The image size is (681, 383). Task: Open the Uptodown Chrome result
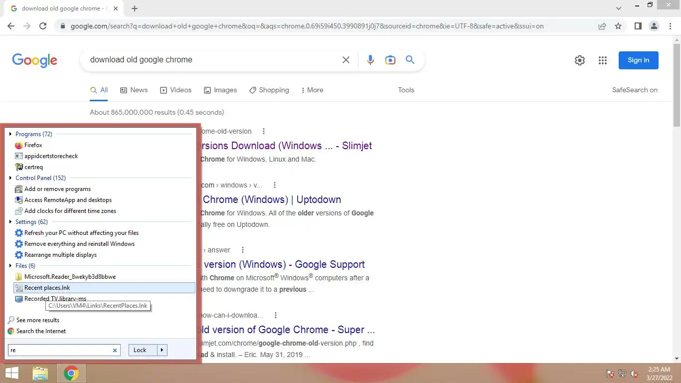(272, 199)
